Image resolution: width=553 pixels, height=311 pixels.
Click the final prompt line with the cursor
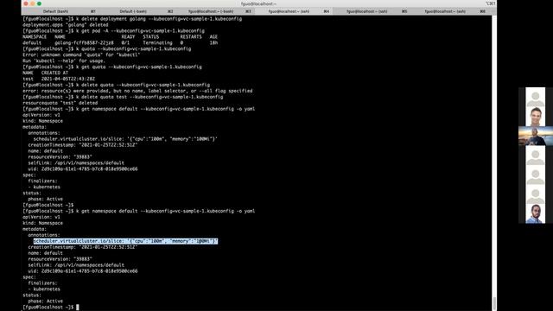pos(51,308)
